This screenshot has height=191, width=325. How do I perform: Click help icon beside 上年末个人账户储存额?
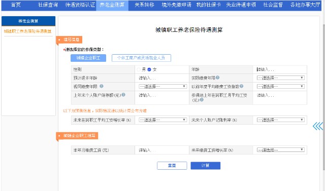pos(123,95)
